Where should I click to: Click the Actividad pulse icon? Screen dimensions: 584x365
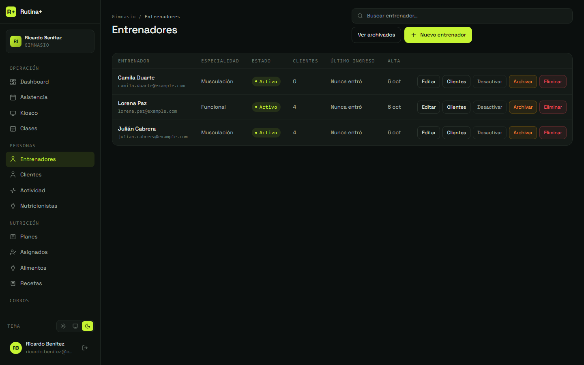13,191
